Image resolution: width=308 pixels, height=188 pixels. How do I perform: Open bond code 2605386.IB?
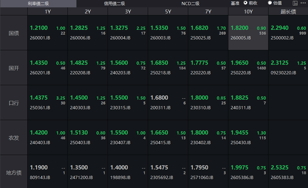242,177
